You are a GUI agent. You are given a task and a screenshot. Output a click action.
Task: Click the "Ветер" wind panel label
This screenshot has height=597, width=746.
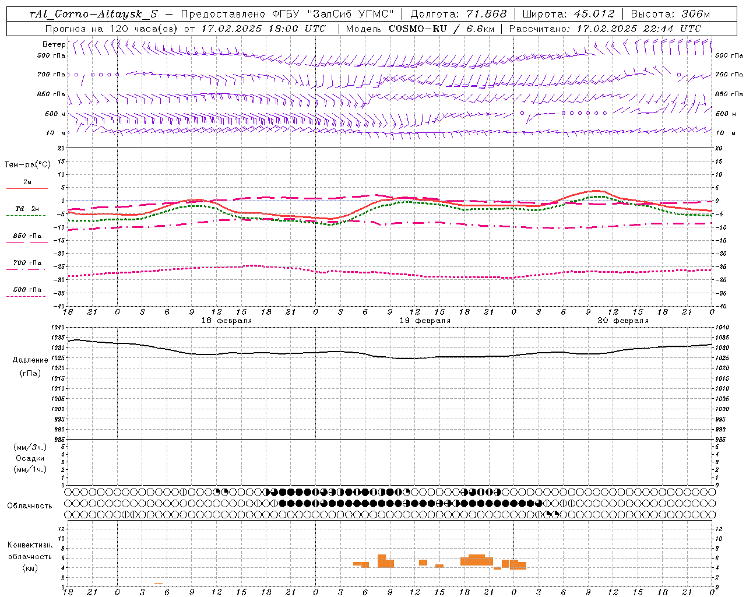tap(54, 44)
